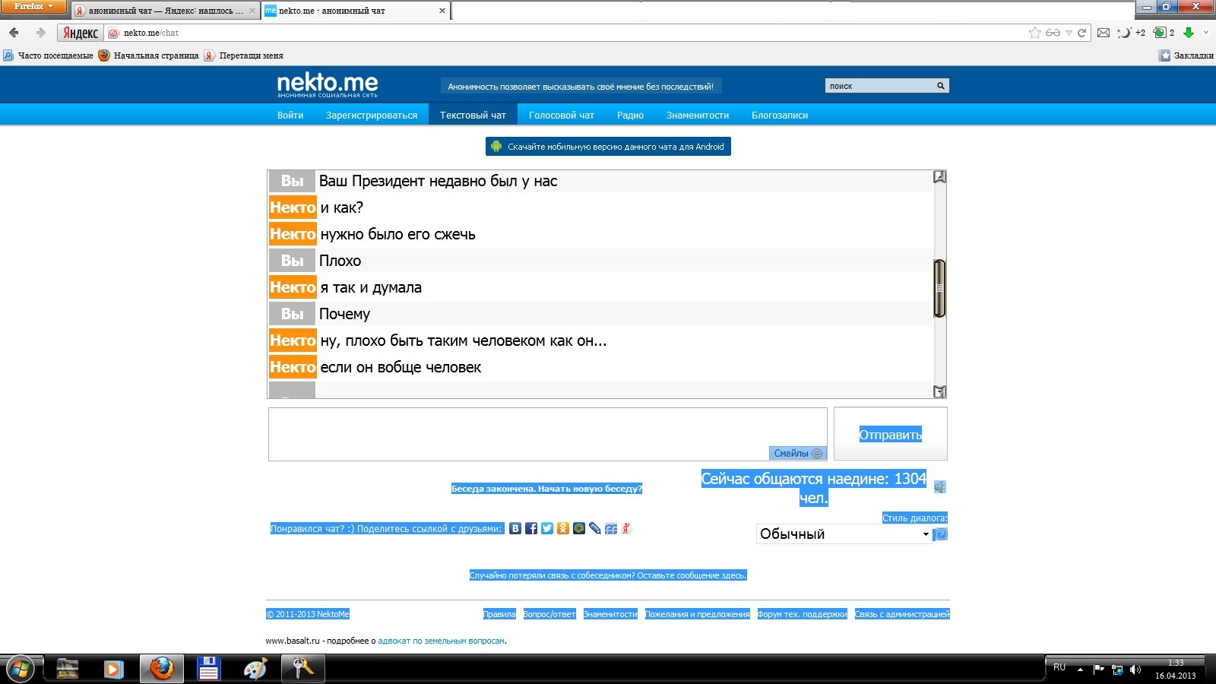This screenshot has width=1216, height=684.
Task: Toggle chat sound speaker icon
Action: click(x=940, y=487)
